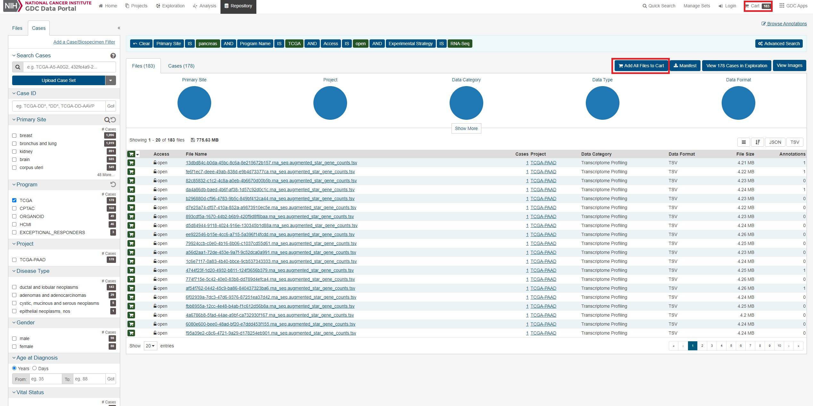Add first file row to cart via its cart icon
The image size is (813, 406).
pos(131,163)
